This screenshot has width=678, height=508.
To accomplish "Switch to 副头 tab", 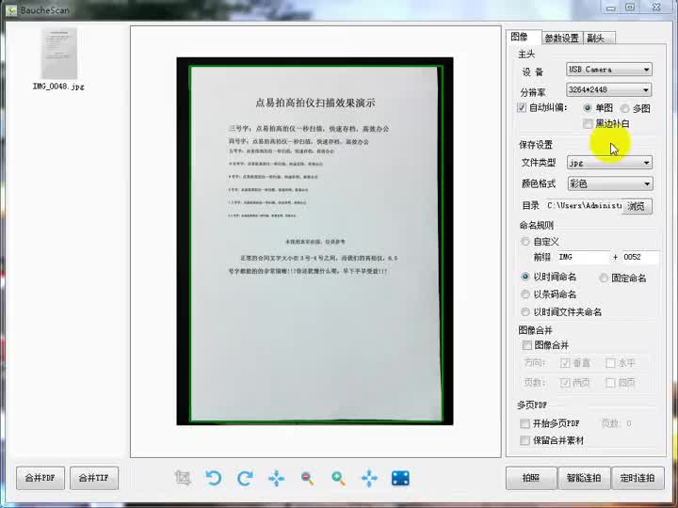I will pyautogui.click(x=599, y=38).
